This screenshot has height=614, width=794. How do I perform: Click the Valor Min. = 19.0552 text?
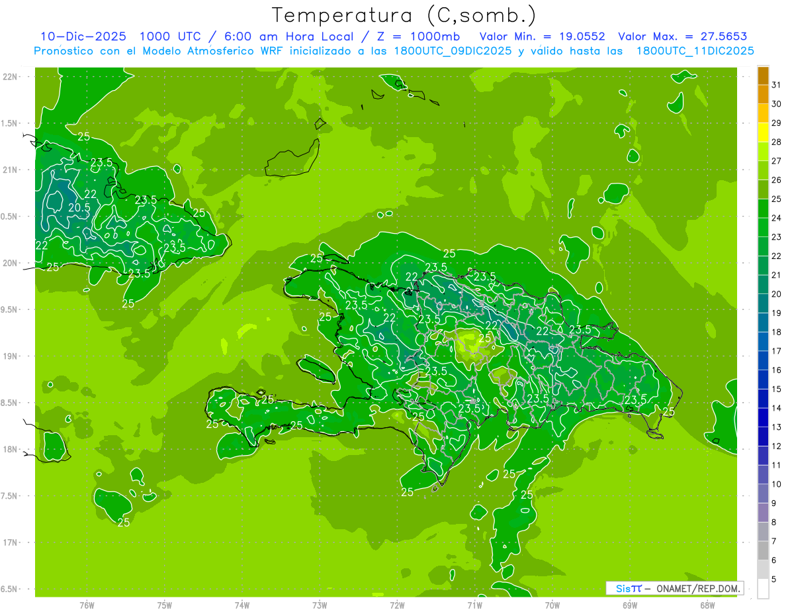pyautogui.click(x=541, y=36)
